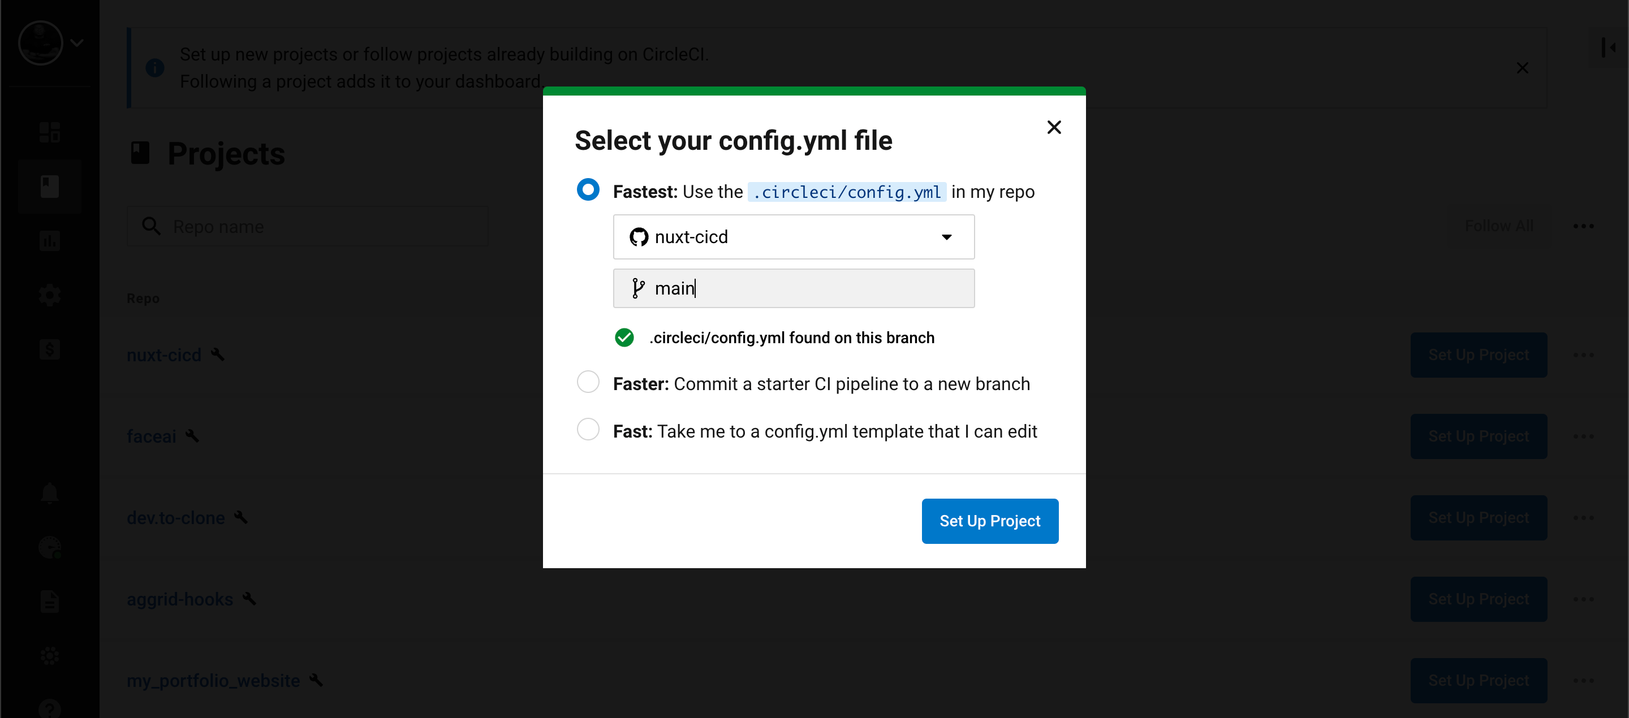1629x718 pixels.
Task: Open notifications via the bell icon
Action: coord(49,493)
